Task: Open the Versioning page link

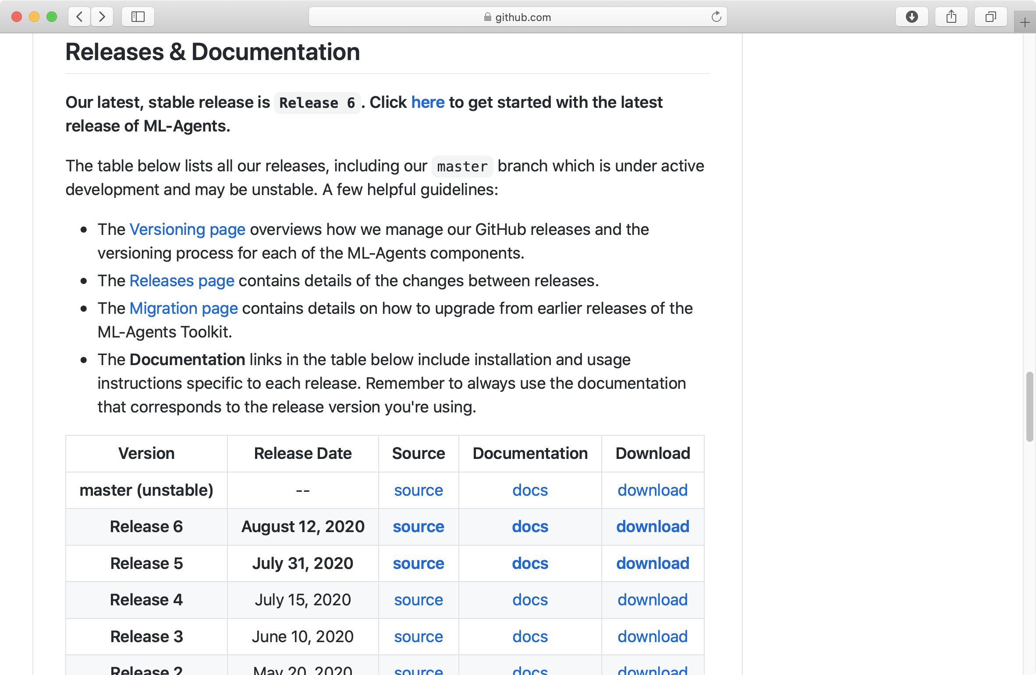Action: point(187,229)
